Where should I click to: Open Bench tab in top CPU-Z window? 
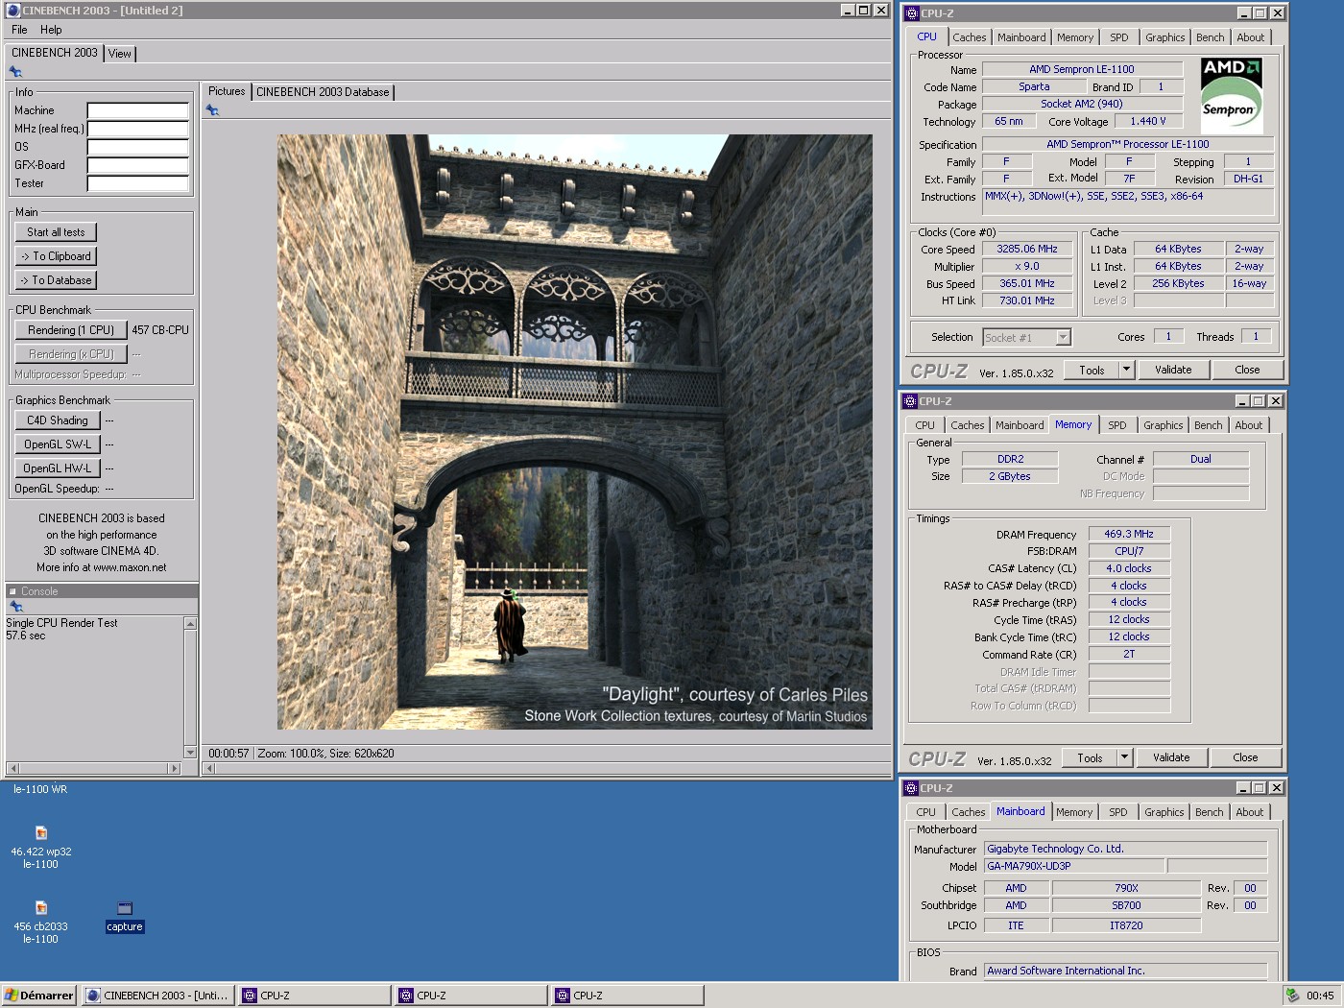[1211, 37]
